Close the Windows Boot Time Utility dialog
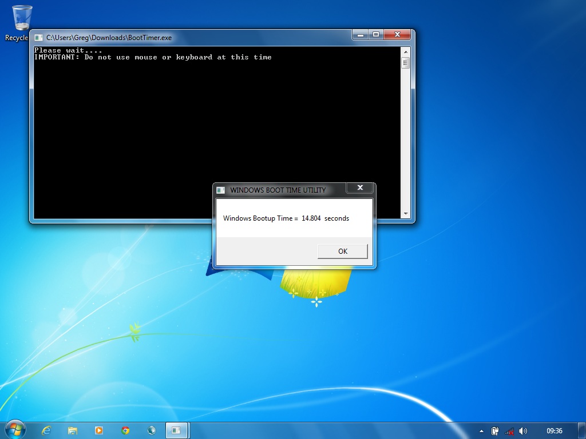Viewport: 586px width, 439px height. click(x=360, y=187)
